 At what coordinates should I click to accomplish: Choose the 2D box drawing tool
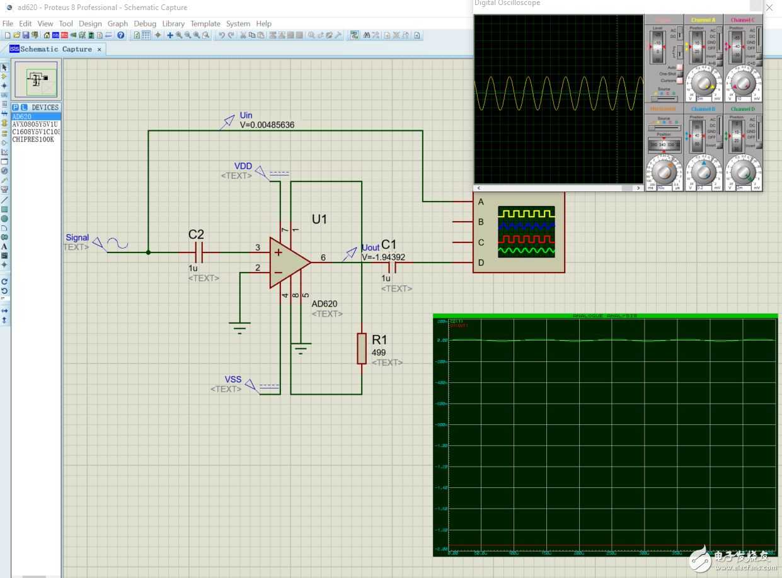click(x=6, y=209)
